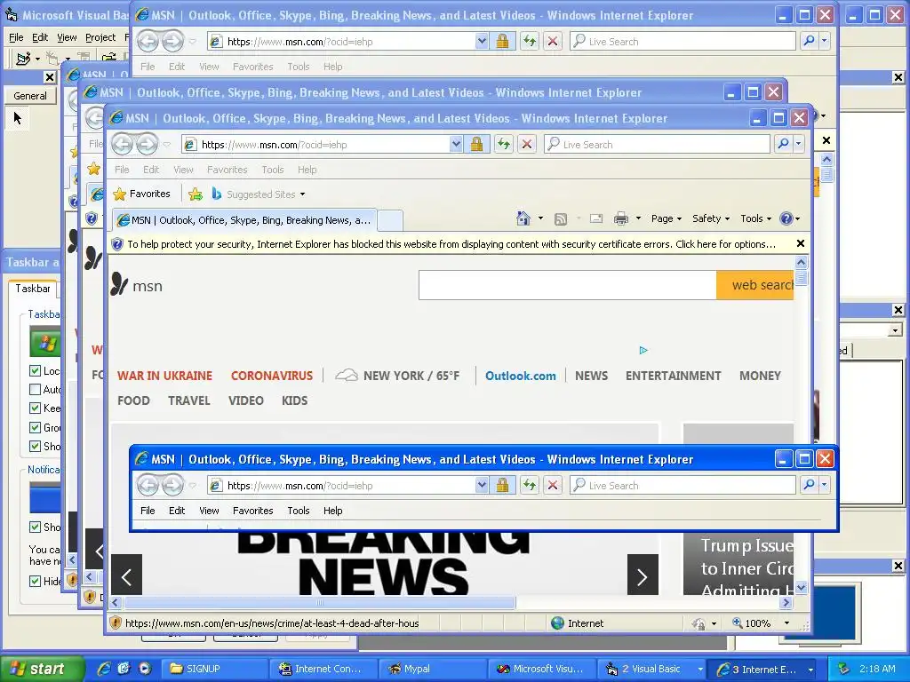Click web search button on MSN

point(755,285)
